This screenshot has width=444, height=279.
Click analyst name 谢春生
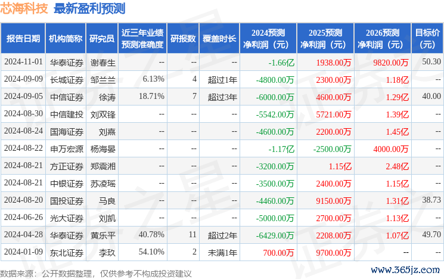(x=103, y=63)
